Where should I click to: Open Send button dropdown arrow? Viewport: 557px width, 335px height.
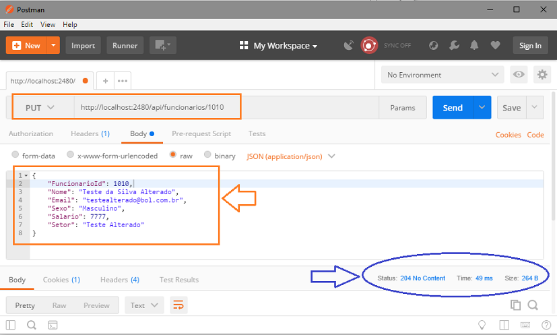pos(482,107)
